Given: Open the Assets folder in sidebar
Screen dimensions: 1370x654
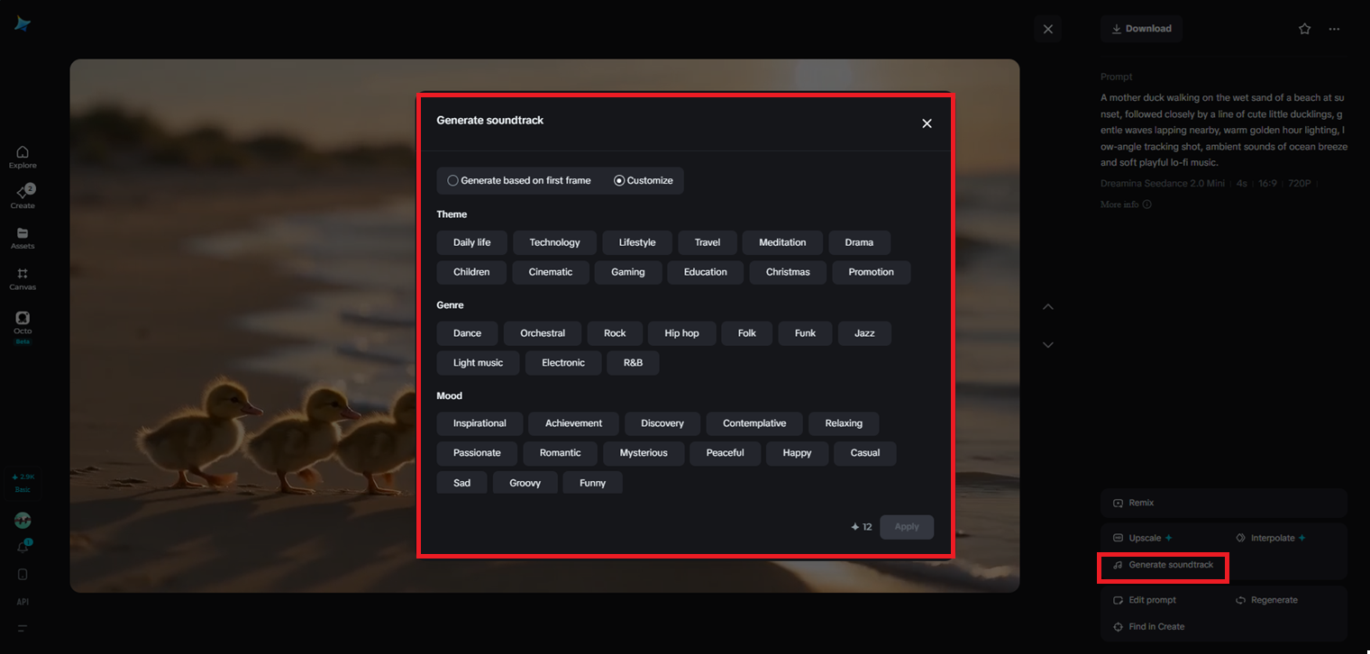Looking at the screenshot, I should point(23,238).
